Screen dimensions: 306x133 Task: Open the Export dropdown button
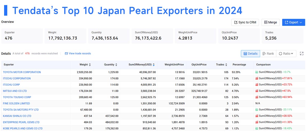[x=293, y=22]
